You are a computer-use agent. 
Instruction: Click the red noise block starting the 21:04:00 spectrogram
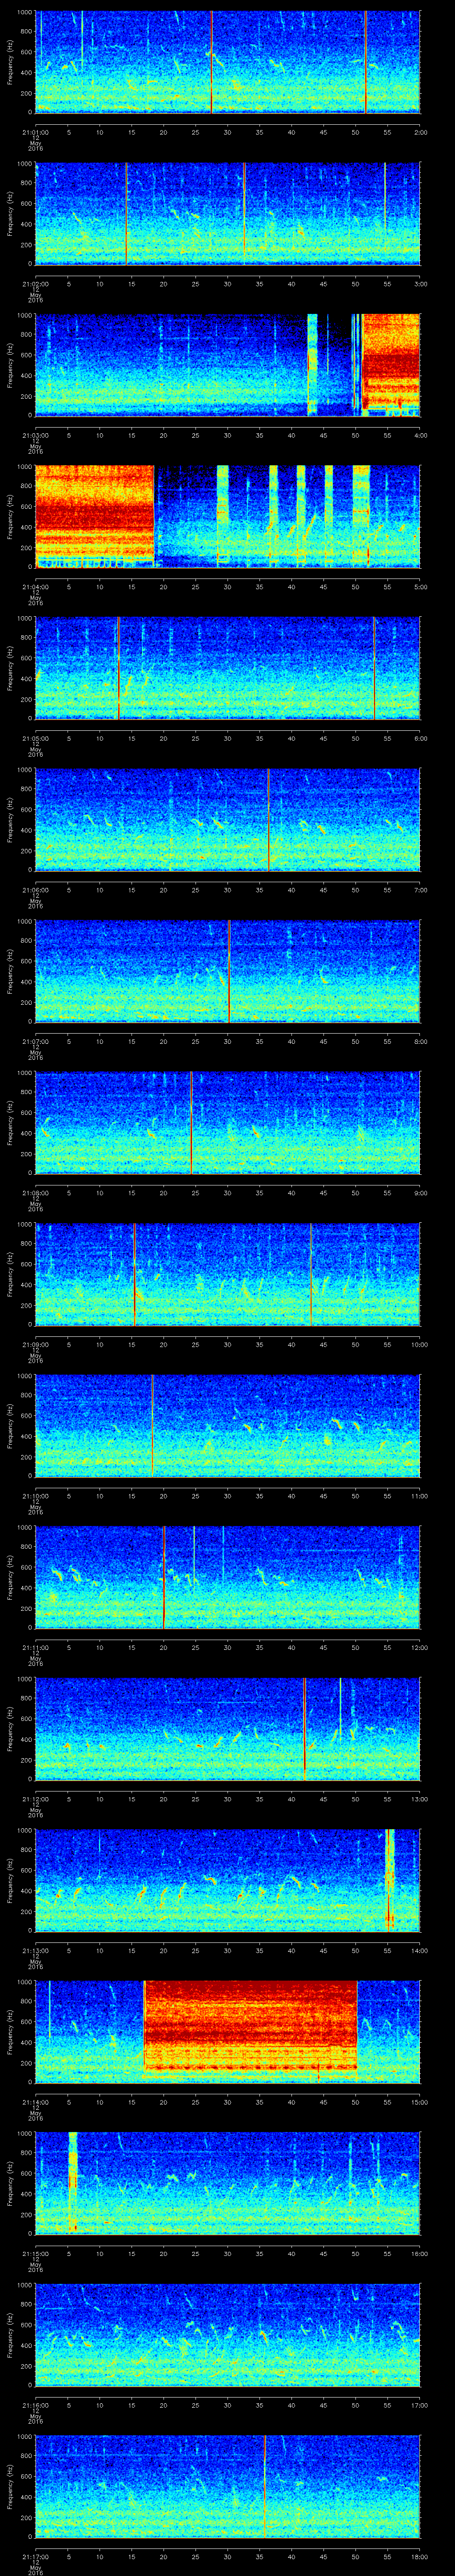(95, 516)
